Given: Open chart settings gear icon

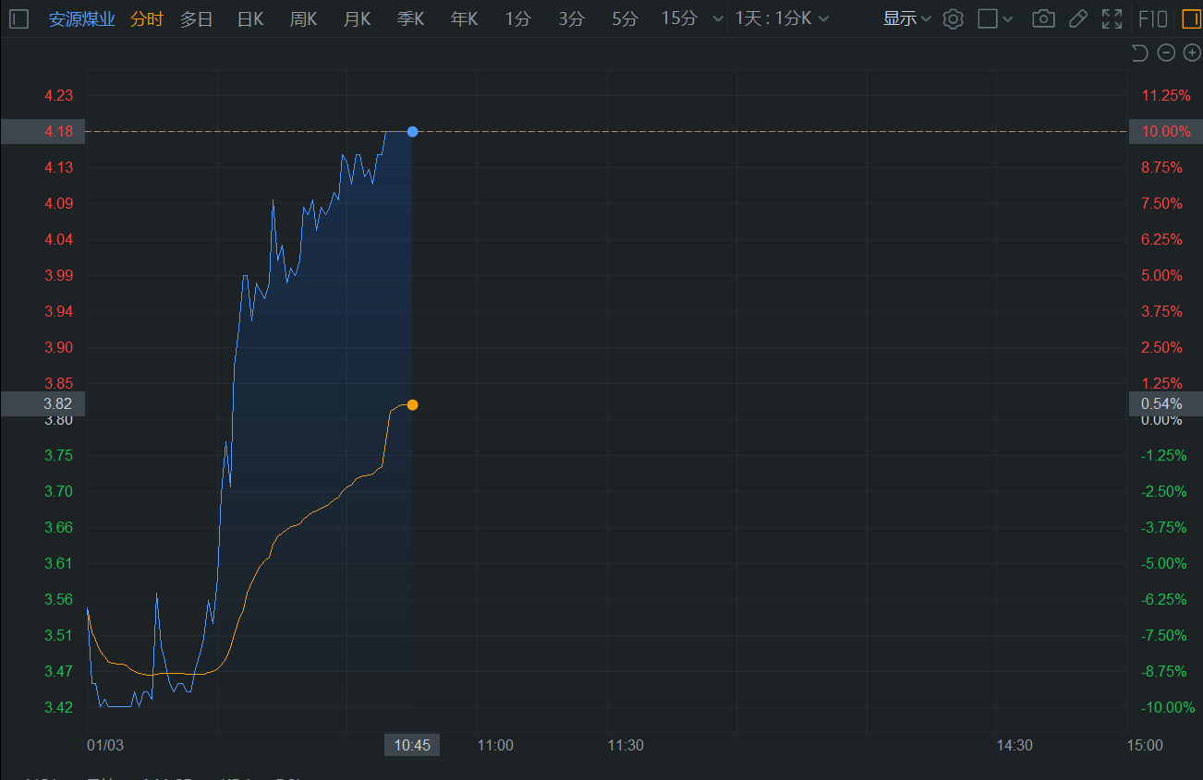Looking at the screenshot, I should [953, 18].
